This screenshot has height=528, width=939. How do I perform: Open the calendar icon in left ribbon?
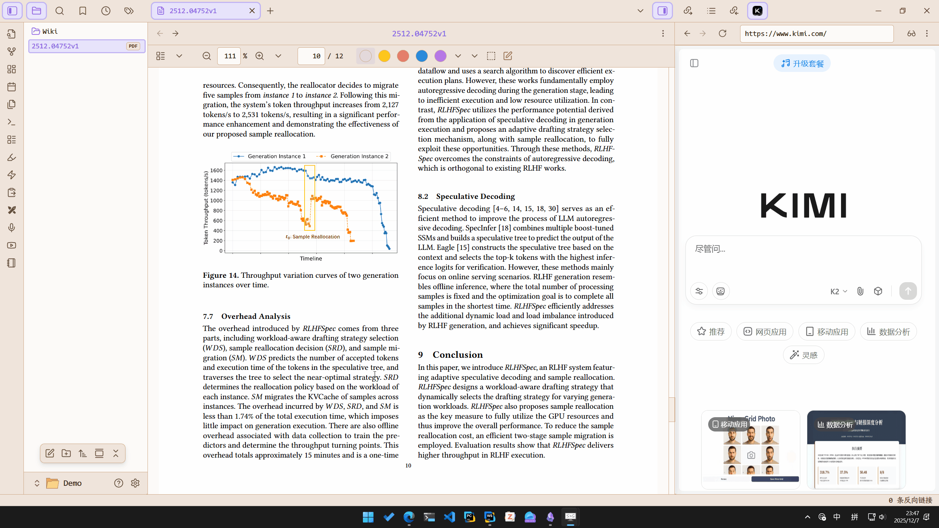(x=12, y=87)
